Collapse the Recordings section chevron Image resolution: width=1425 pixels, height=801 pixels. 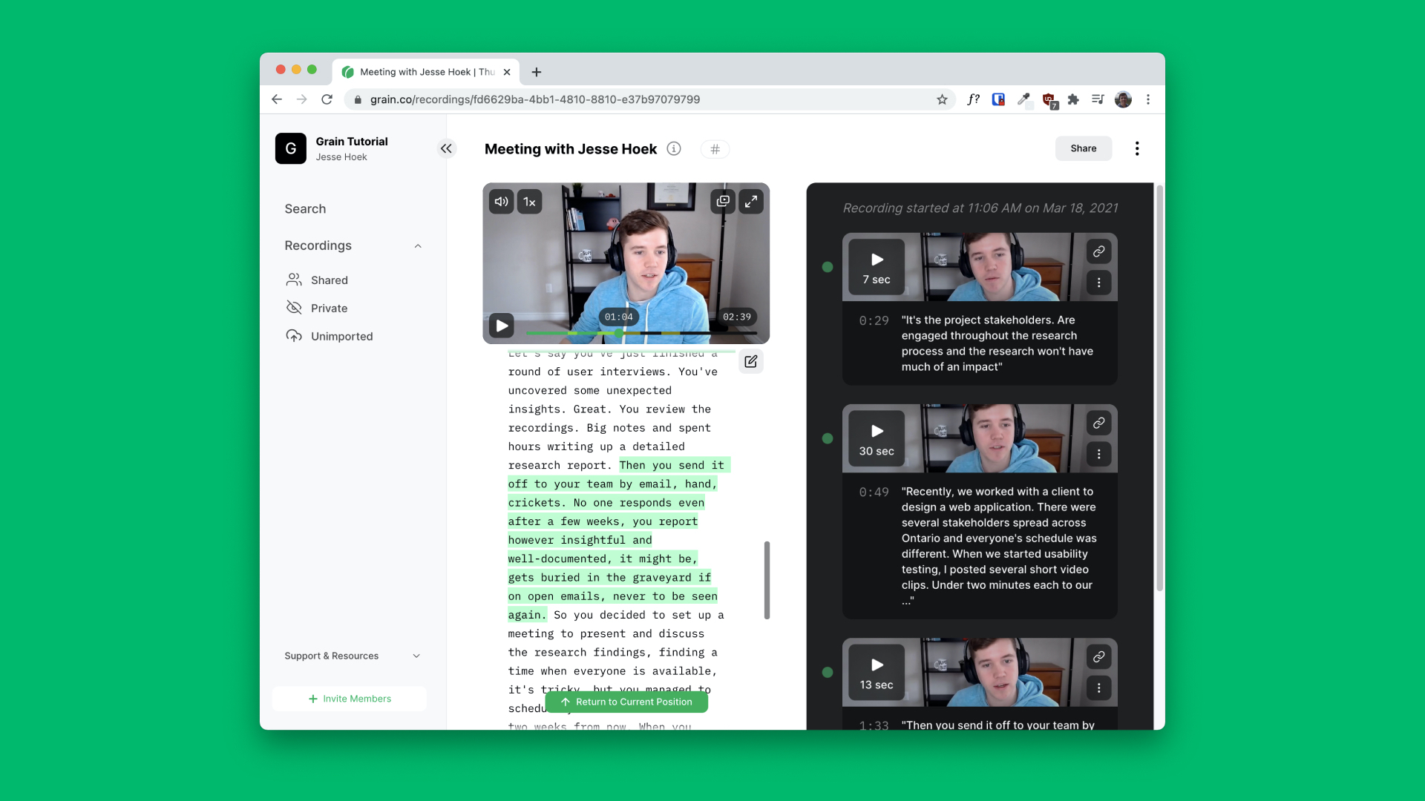coord(419,245)
